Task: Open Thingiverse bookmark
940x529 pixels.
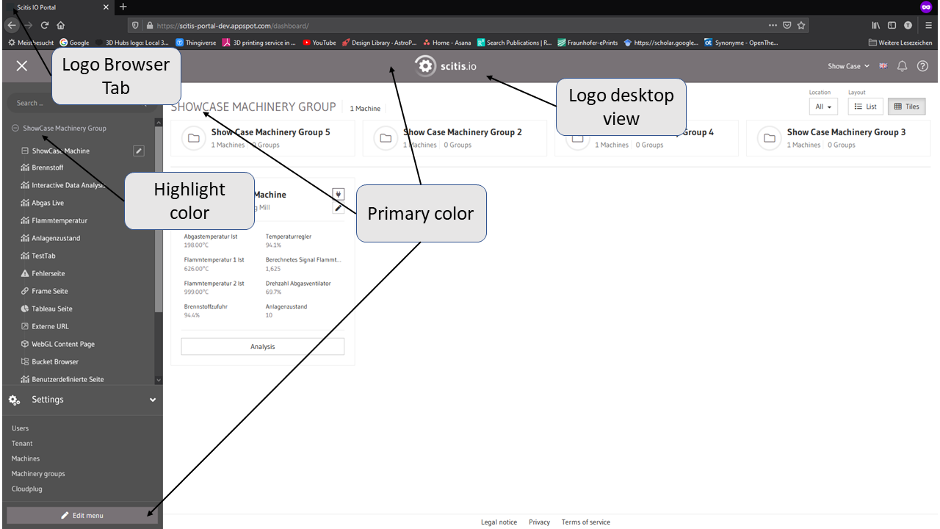Action: click(x=196, y=43)
